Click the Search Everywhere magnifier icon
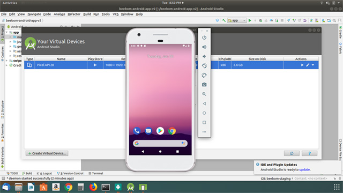Screen dimensions: 343x193 pyautogui.click(x=334, y=20)
